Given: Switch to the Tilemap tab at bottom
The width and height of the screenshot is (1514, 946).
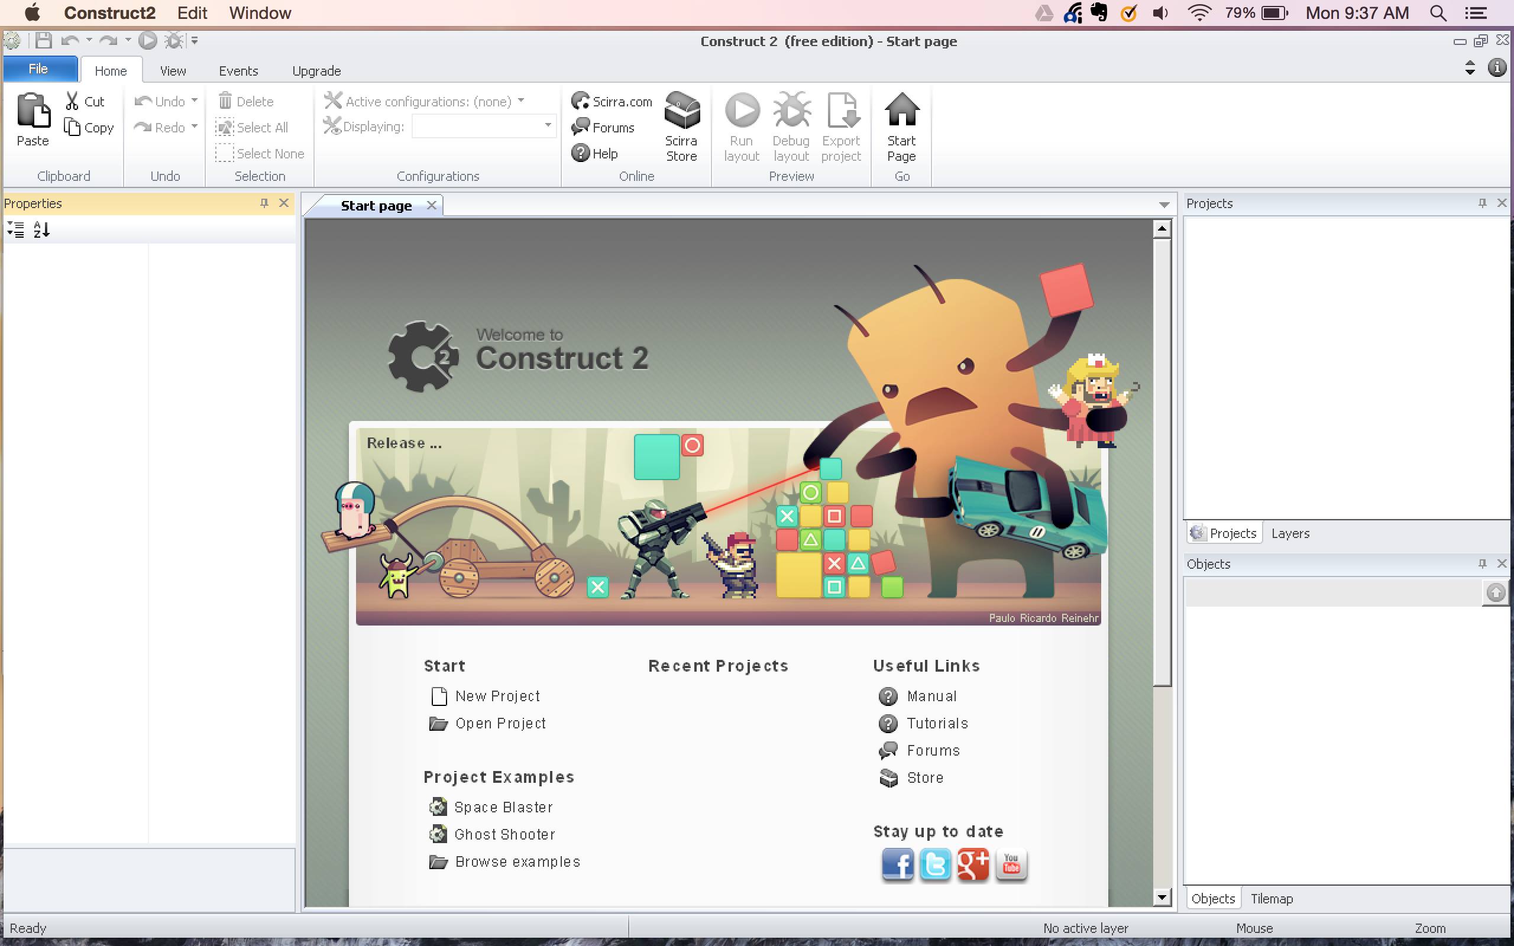Looking at the screenshot, I should pyautogui.click(x=1271, y=898).
